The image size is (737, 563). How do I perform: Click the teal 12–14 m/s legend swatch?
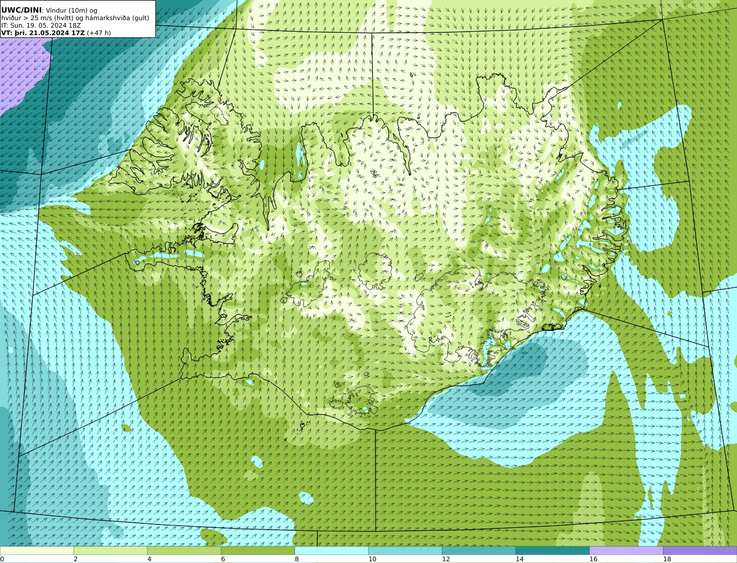pyautogui.click(x=479, y=551)
